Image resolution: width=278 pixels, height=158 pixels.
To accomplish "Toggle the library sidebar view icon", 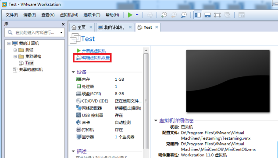I will tap(198, 15).
